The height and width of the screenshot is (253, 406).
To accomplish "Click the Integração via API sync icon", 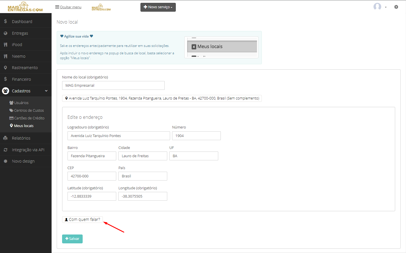I will (x=5, y=150).
